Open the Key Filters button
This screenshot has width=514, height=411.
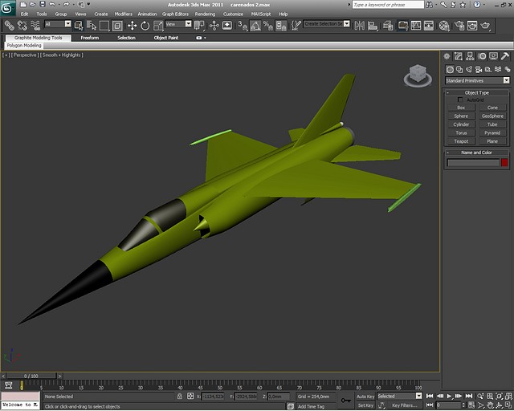pyautogui.click(x=405, y=405)
